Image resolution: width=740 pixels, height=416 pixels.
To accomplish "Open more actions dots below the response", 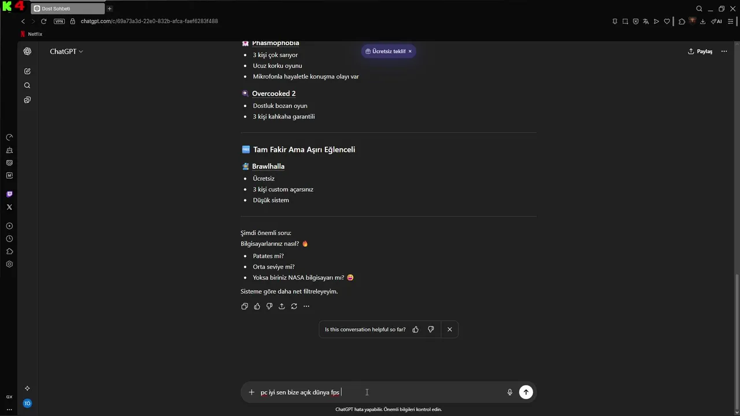I will click(x=306, y=306).
